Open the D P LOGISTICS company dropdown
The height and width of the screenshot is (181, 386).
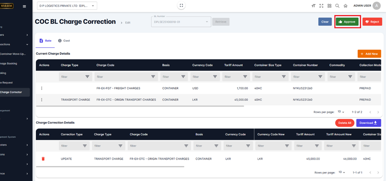click(67, 6)
